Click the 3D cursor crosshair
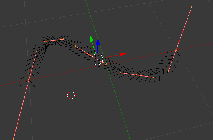Screen dimensions: 213x140 (x=71, y=95)
